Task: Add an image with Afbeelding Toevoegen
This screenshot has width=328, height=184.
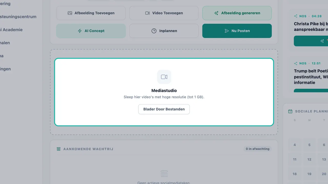Action: [91, 13]
